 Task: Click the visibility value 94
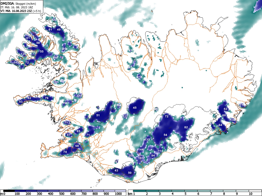point(153,155)
